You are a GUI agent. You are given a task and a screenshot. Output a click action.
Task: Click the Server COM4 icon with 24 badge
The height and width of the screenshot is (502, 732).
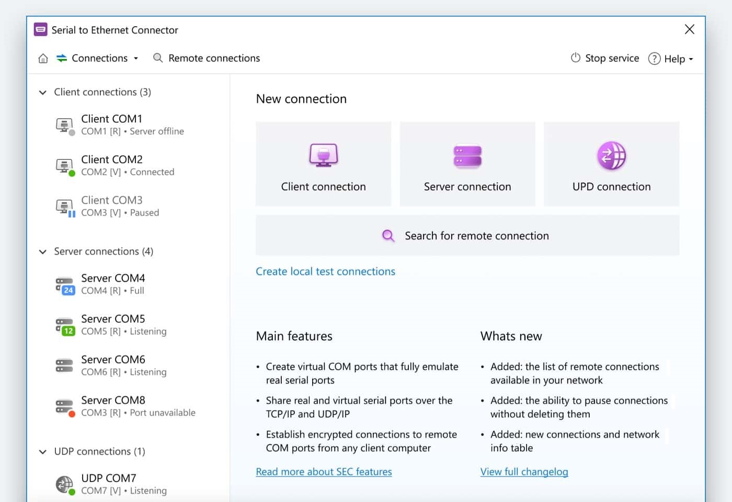click(x=65, y=285)
